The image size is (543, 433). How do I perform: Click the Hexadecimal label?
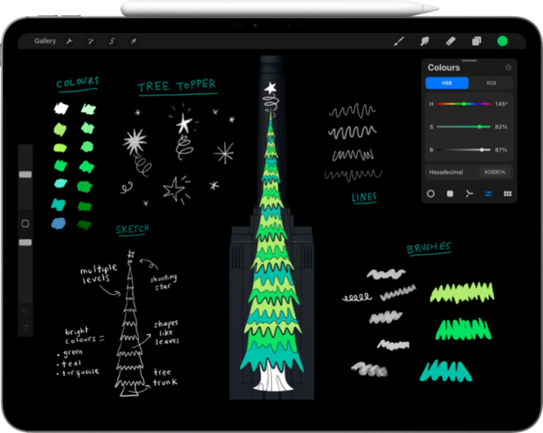pyautogui.click(x=446, y=172)
